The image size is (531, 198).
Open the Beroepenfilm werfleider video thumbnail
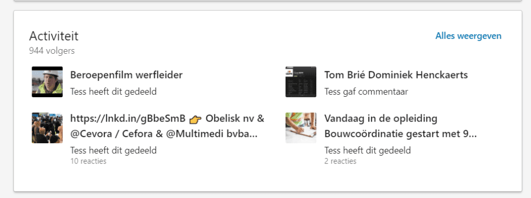(x=47, y=82)
